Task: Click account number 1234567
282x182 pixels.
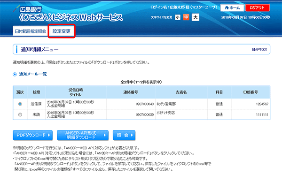Action: coord(262,104)
